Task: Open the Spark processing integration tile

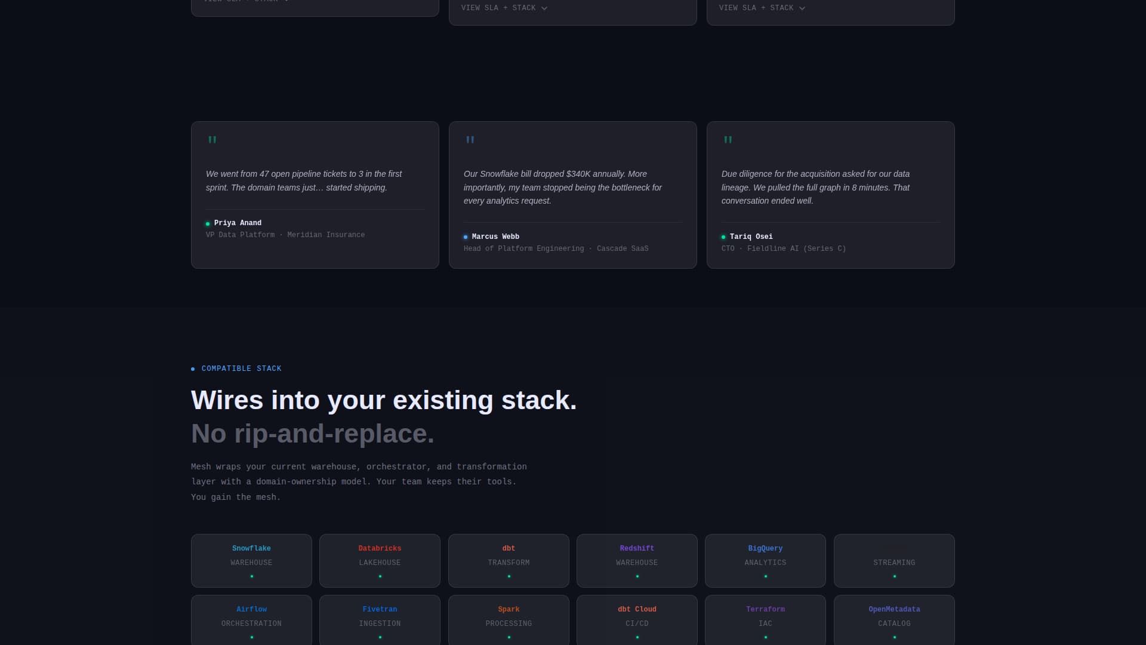Action: point(509,620)
